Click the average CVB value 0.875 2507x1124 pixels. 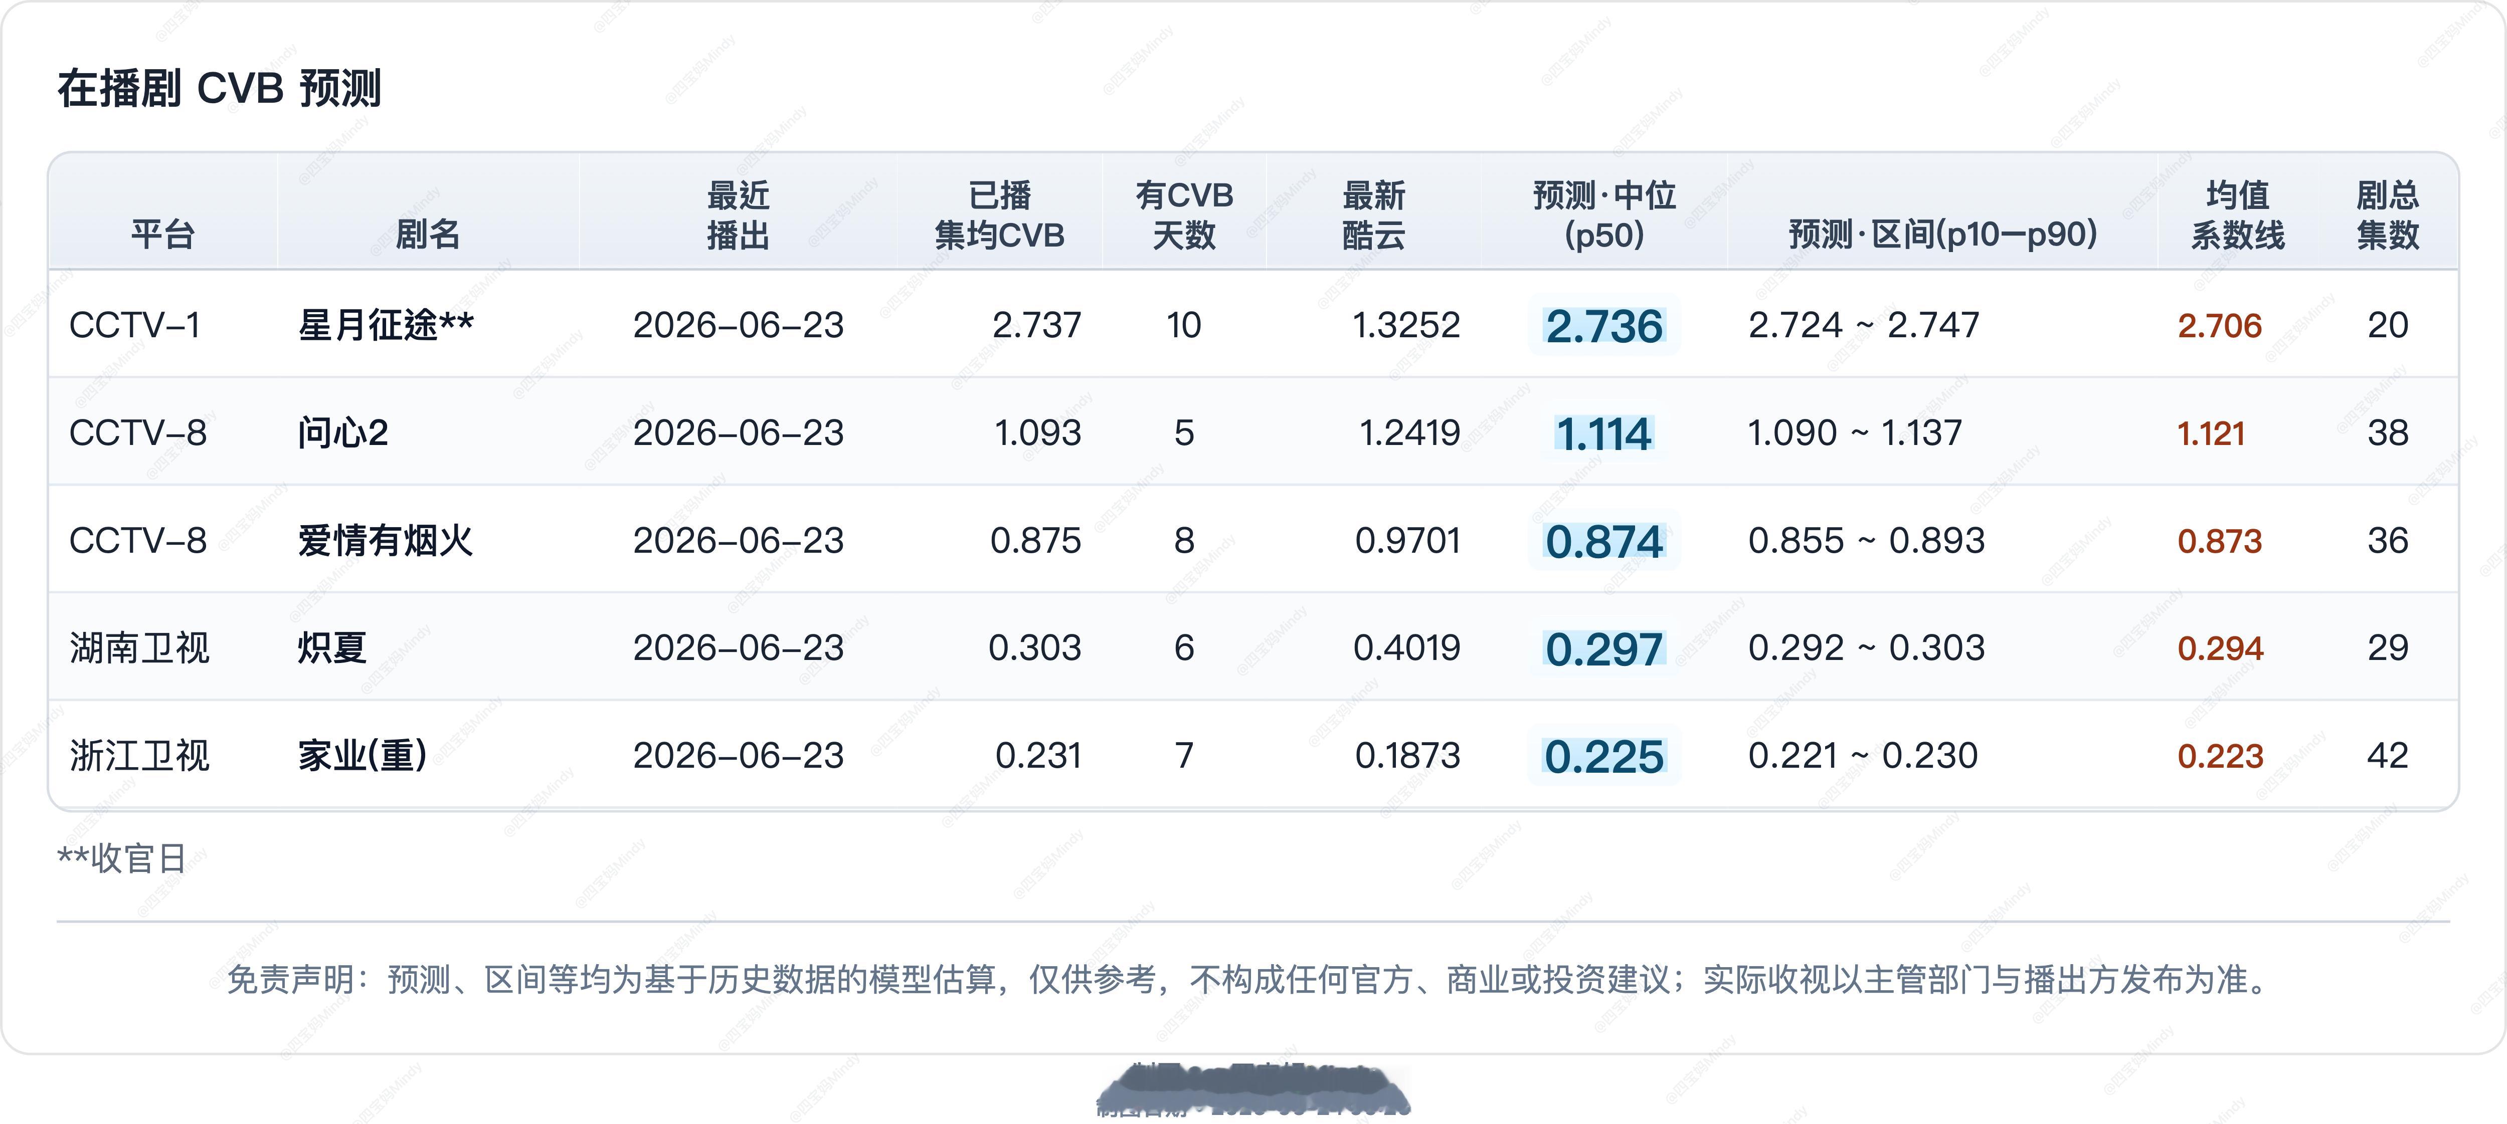[1035, 541]
